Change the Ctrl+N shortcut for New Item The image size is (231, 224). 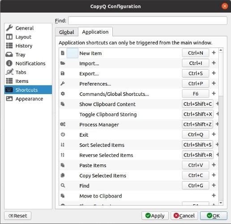(196, 53)
